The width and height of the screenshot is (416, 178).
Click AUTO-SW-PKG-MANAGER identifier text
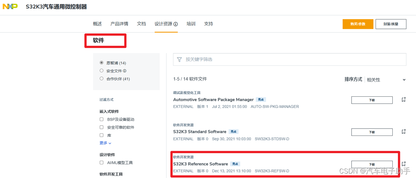(x=275, y=107)
